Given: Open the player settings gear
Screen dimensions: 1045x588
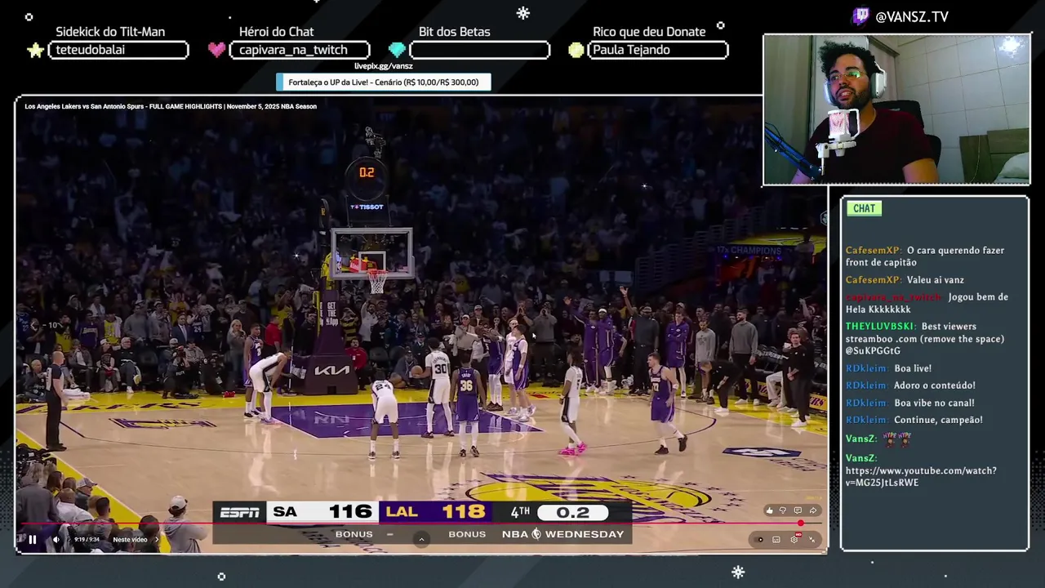Looking at the screenshot, I should pos(794,539).
